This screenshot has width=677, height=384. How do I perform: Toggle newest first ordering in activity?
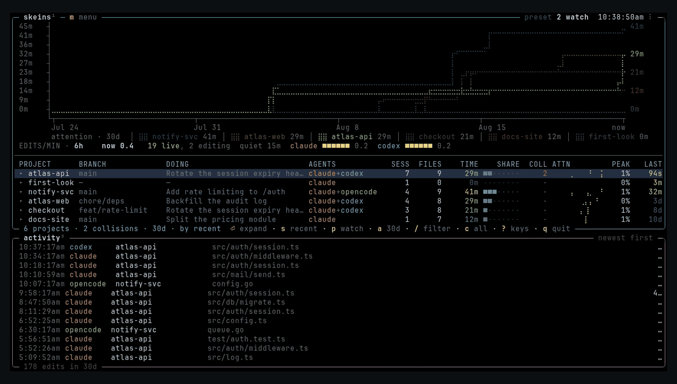(x=626, y=238)
